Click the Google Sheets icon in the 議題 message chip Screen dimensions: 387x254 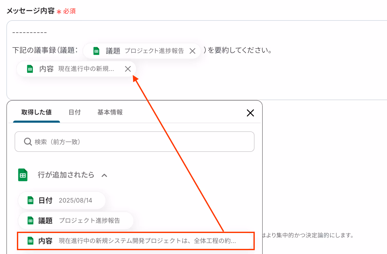click(96, 51)
